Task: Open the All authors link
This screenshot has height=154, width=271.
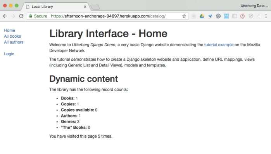Action: (x=14, y=42)
